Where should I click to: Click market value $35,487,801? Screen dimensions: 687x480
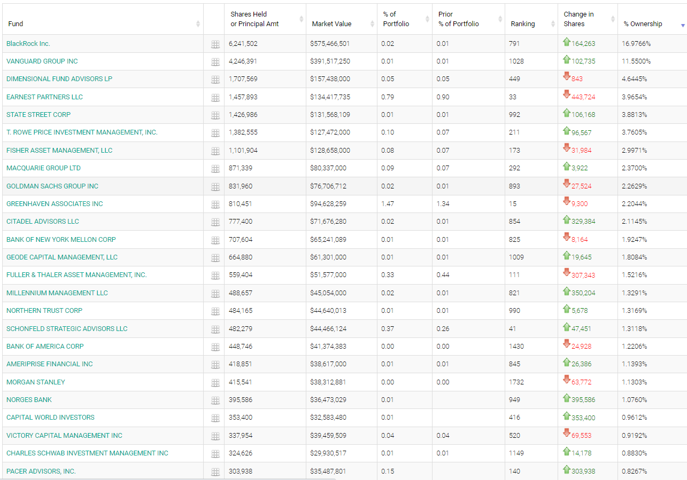(328, 471)
